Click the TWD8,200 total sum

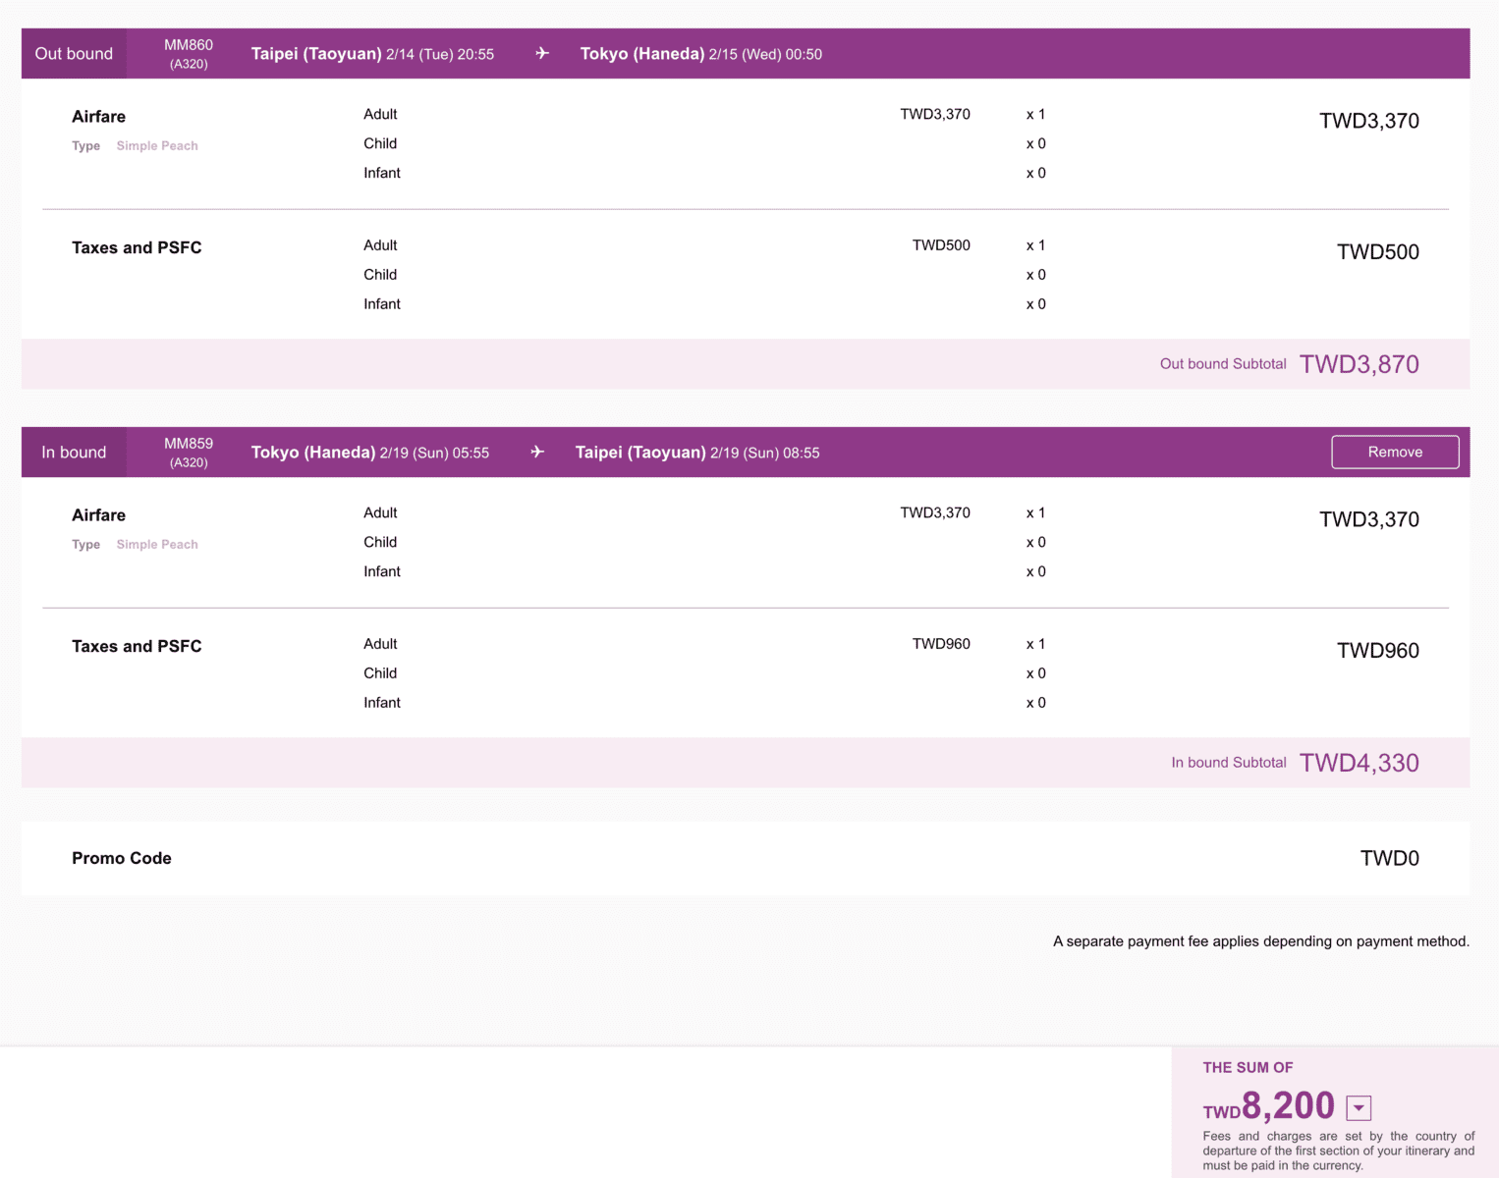1268,1106
